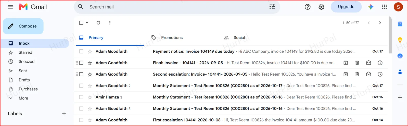
Task: Show search options filter icon
Action: tap(272, 7)
